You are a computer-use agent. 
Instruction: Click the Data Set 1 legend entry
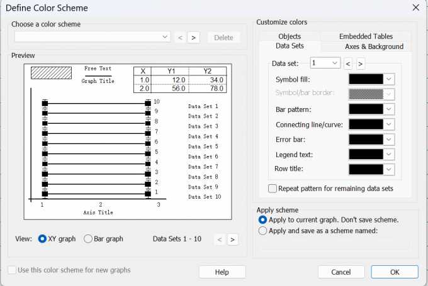point(203,106)
